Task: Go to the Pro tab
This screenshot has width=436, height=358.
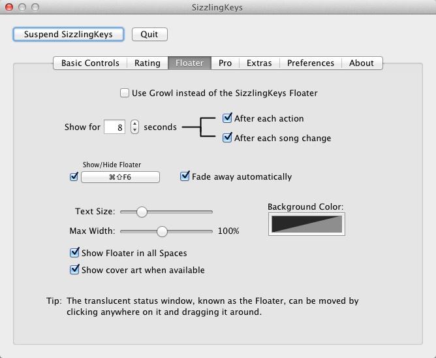Action: 225,63
